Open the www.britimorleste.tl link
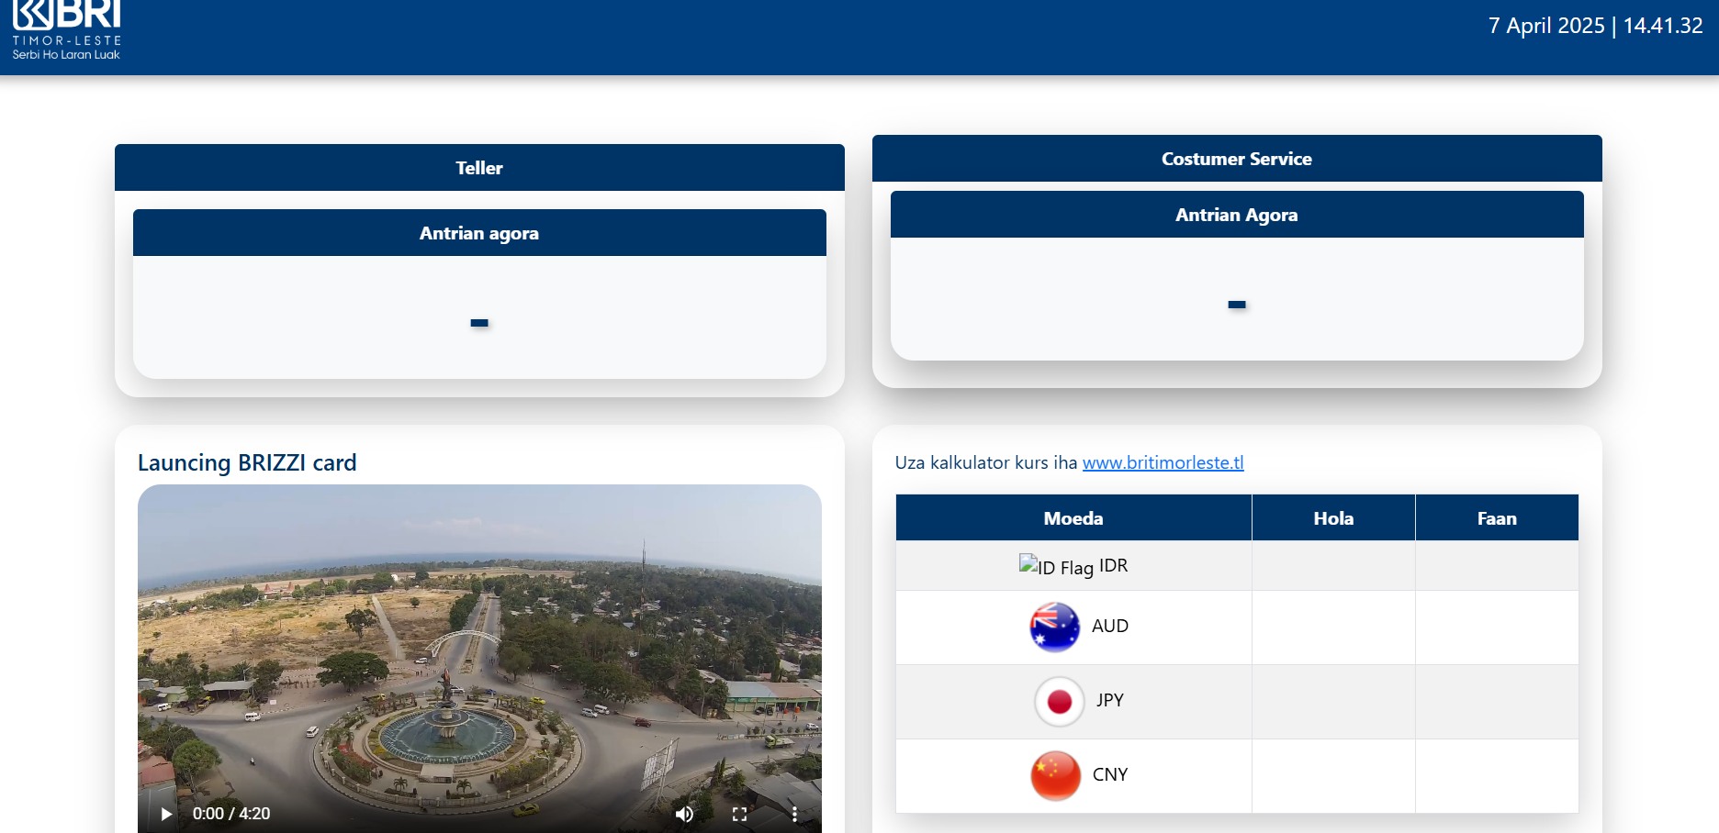Screen dimensions: 1719x833 [1163, 462]
